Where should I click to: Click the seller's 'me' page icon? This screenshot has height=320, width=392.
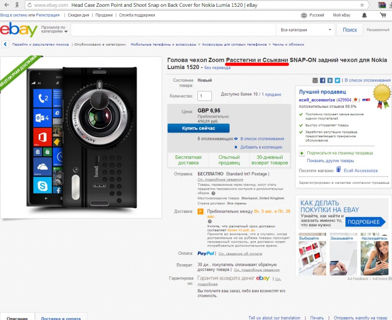coord(366,100)
